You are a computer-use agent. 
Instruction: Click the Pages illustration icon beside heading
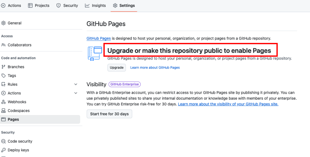point(95,53)
